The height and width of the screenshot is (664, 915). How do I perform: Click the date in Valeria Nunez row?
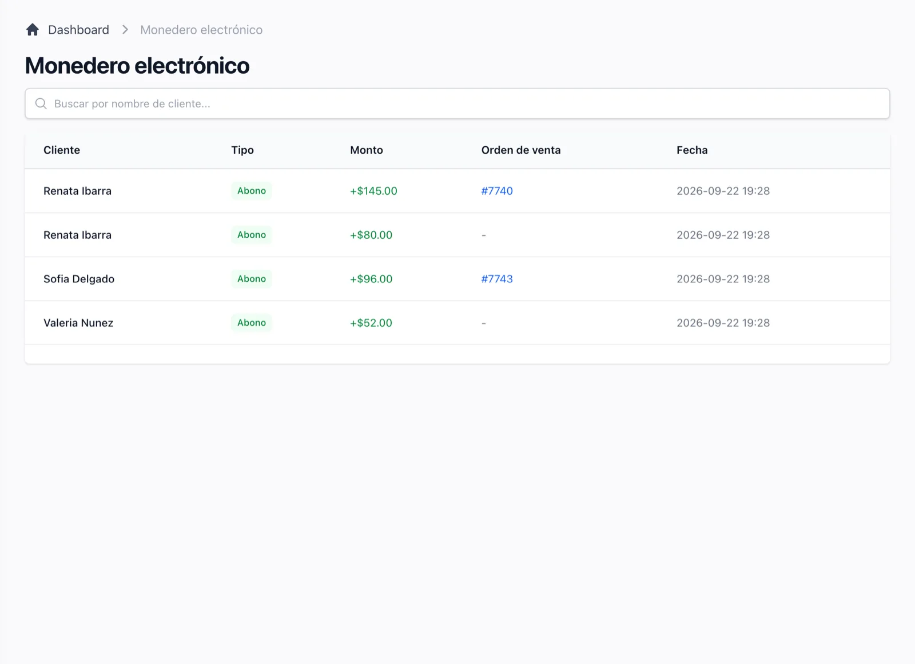[723, 323]
